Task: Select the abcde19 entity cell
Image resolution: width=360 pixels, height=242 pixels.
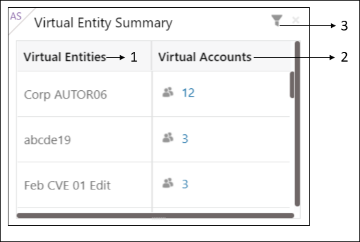Action: click(x=84, y=139)
